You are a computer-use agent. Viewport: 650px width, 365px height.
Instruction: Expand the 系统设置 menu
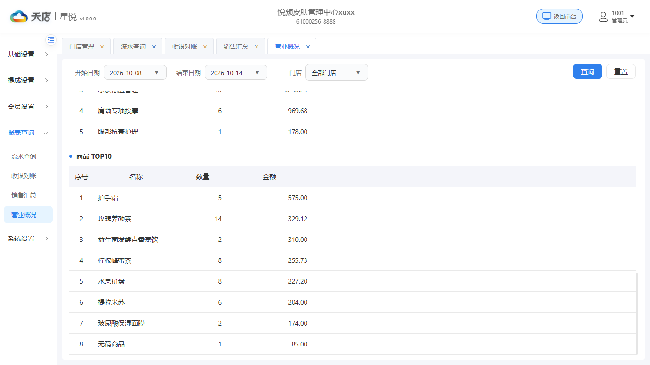(28, 239)
